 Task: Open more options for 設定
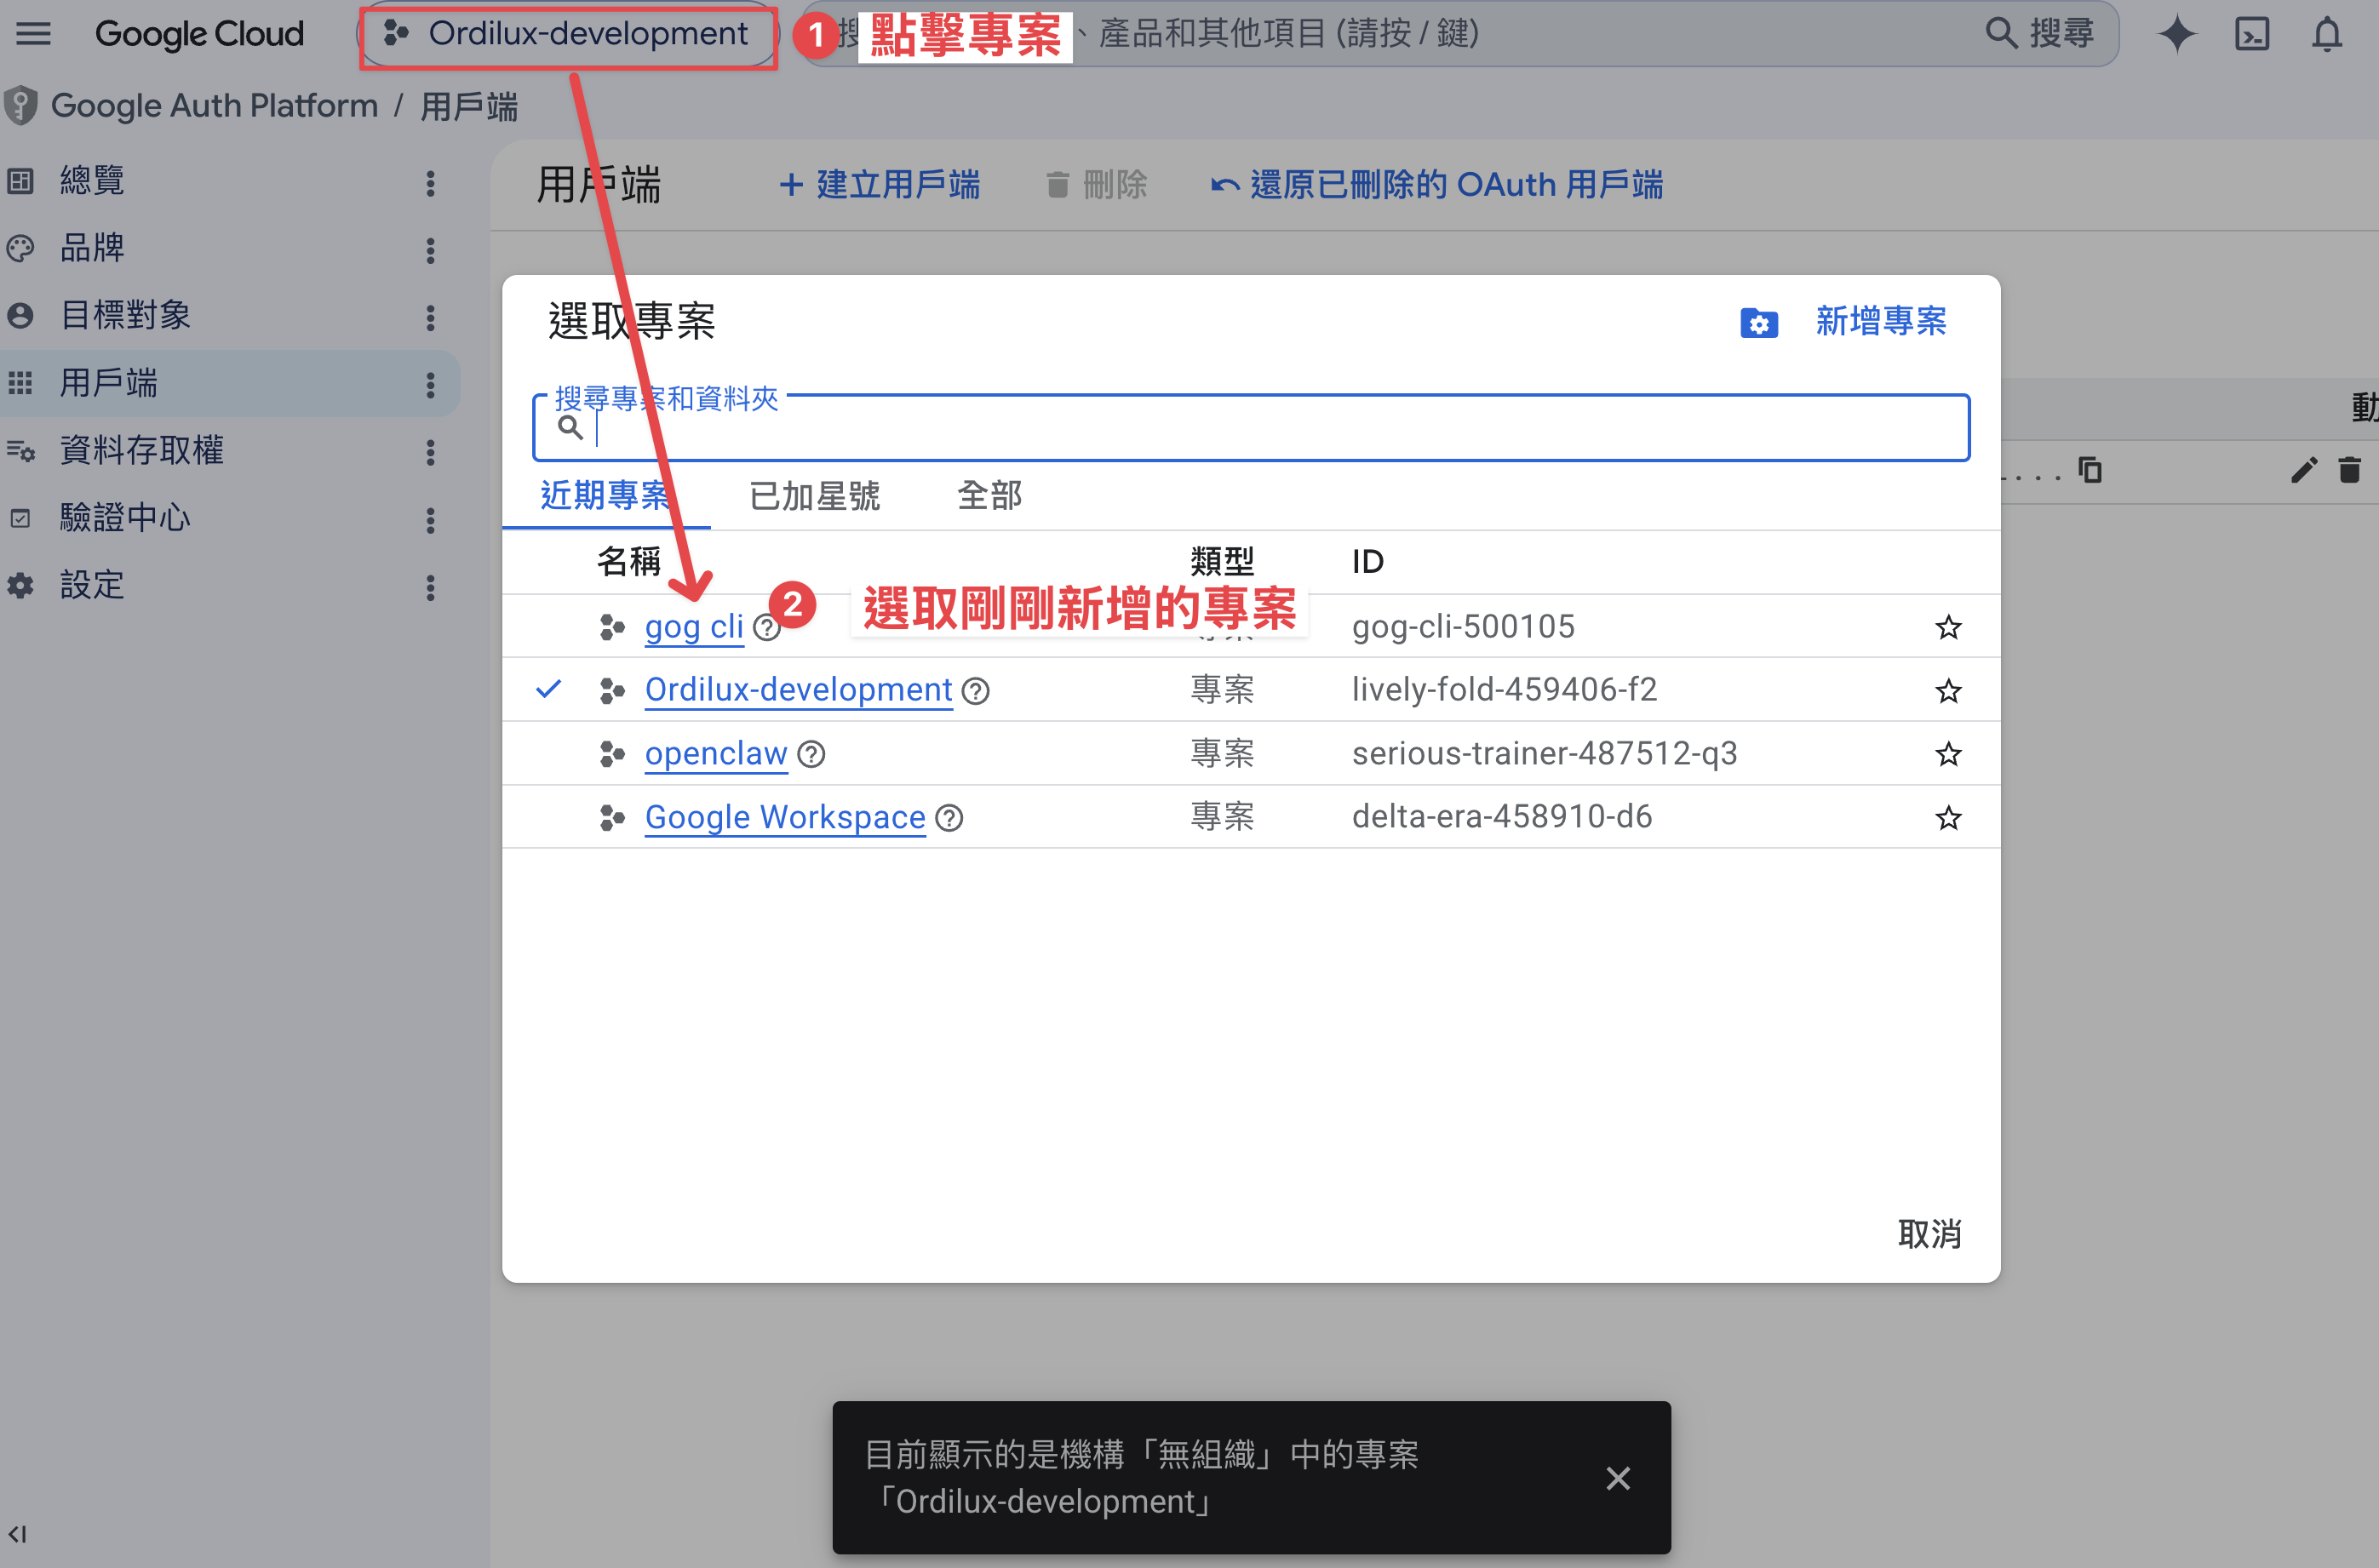click(430, 587)
